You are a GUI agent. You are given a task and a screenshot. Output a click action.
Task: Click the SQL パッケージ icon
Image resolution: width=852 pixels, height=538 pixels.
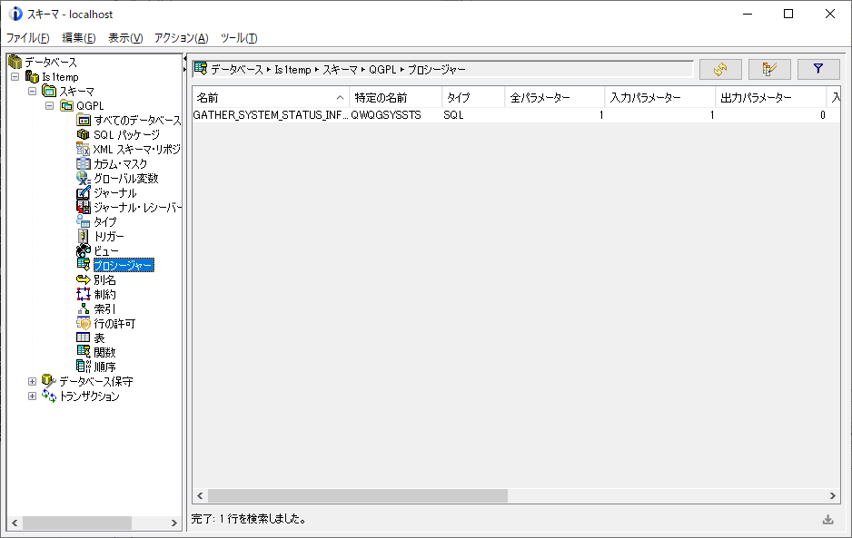coord(84,134)
